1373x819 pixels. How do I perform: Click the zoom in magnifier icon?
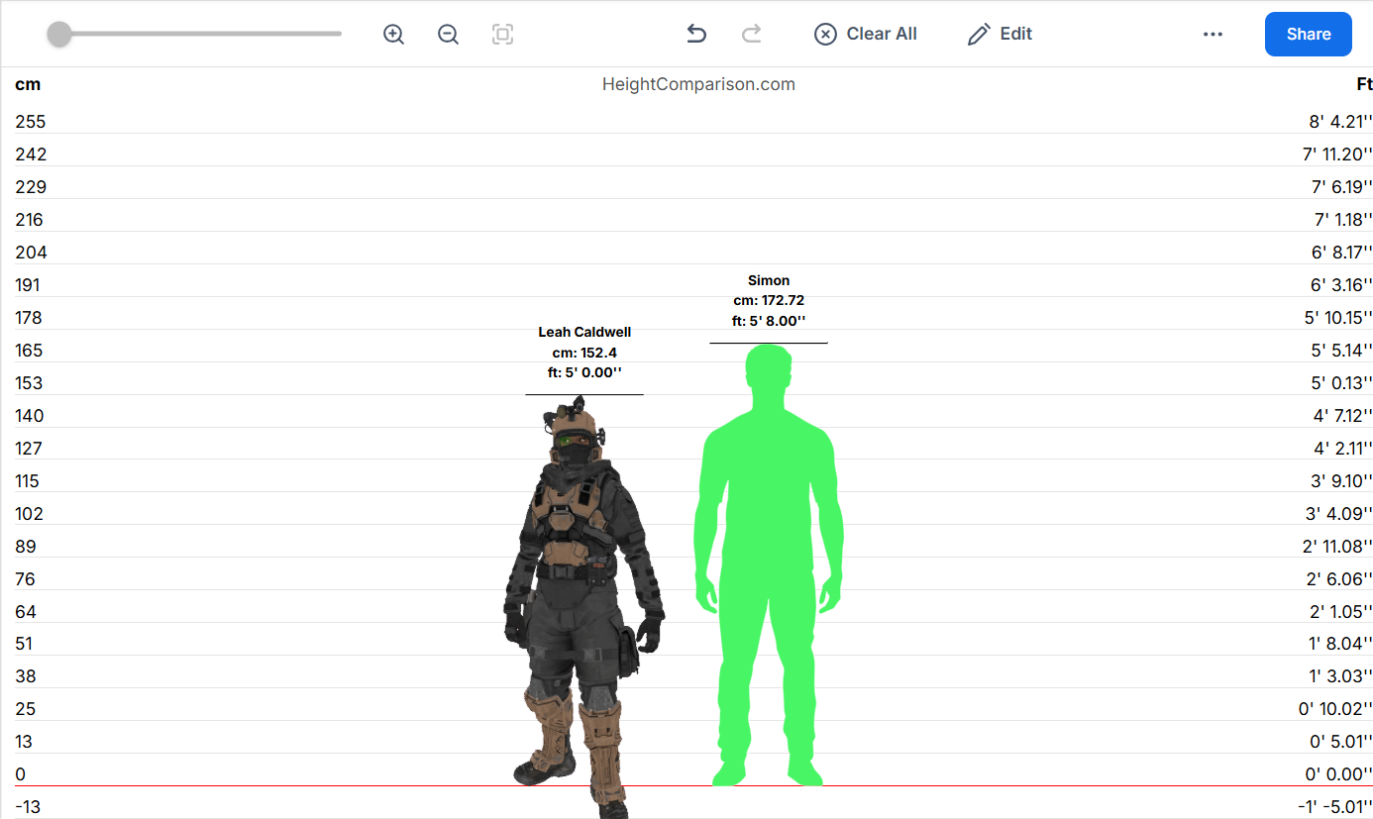tap(393, 35)
